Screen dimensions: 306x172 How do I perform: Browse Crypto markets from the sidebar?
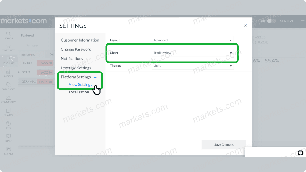coord(8,149)
